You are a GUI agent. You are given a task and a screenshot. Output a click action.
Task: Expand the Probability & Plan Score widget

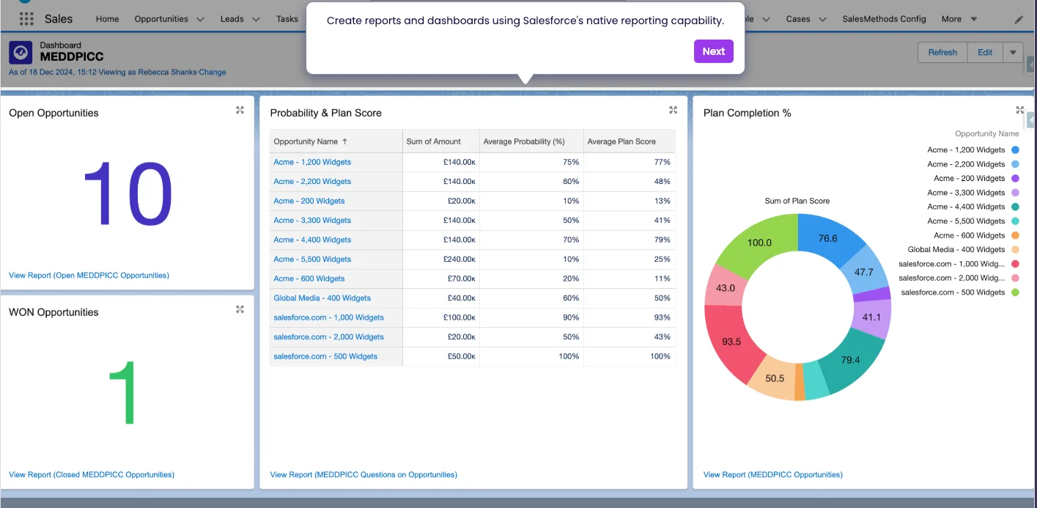point(673,110)
